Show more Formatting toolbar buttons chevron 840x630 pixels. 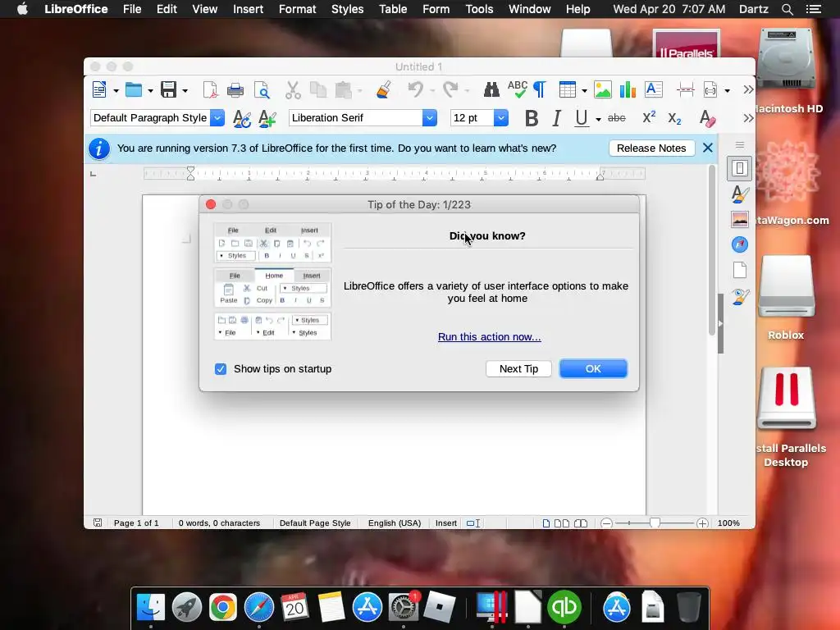click(x=748, y=118)
